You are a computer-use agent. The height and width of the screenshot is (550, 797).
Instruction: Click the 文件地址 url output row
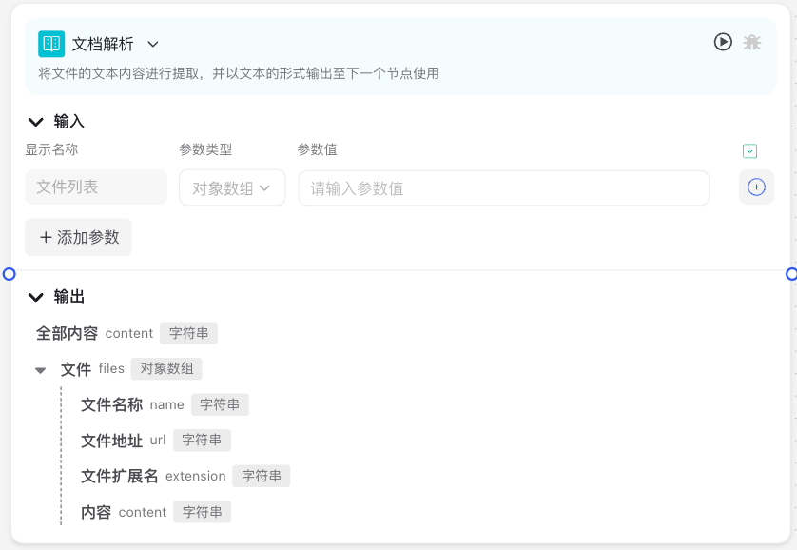click(x=156, y=441)
